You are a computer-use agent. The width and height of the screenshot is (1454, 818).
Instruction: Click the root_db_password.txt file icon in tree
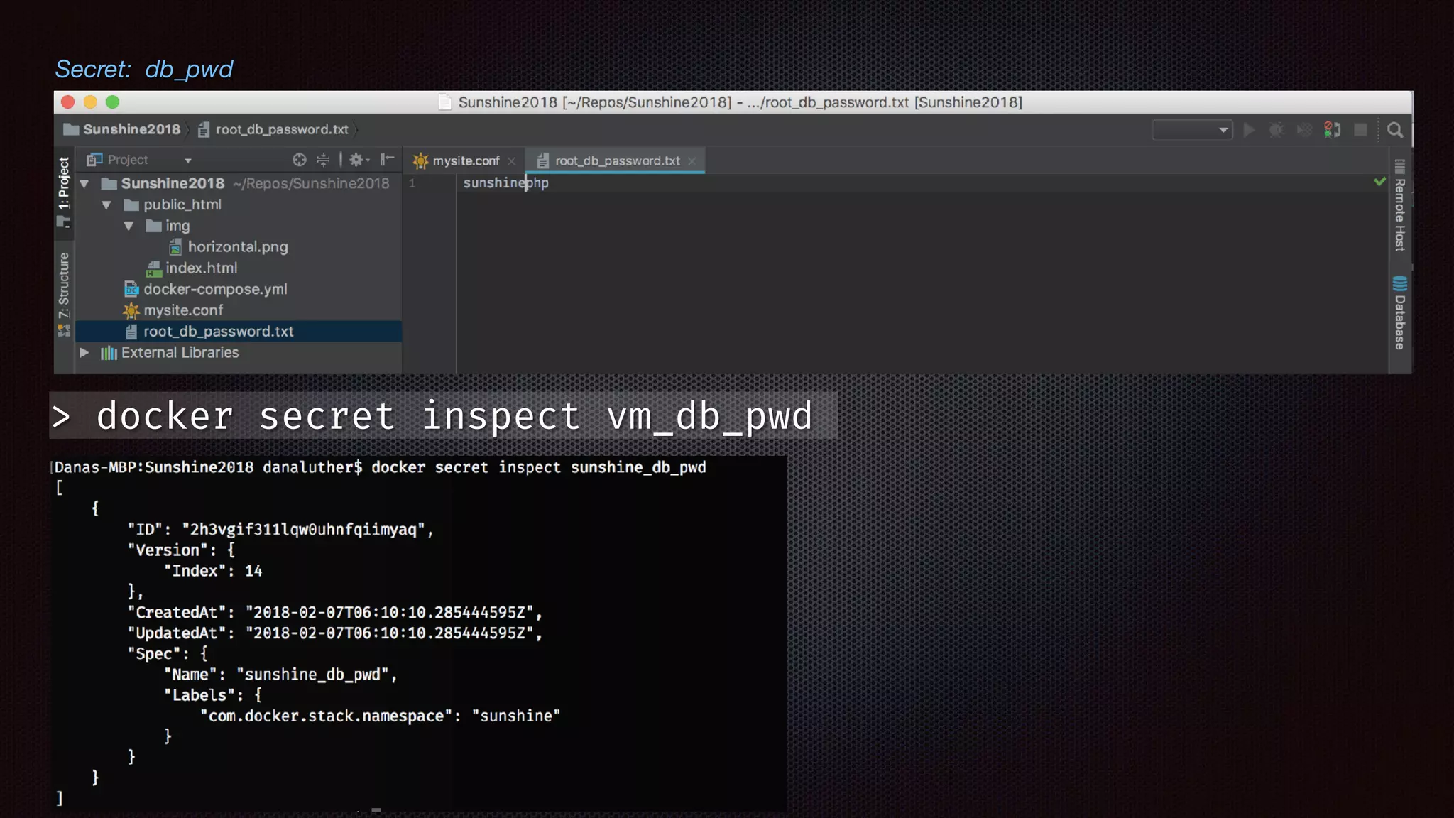131,332
